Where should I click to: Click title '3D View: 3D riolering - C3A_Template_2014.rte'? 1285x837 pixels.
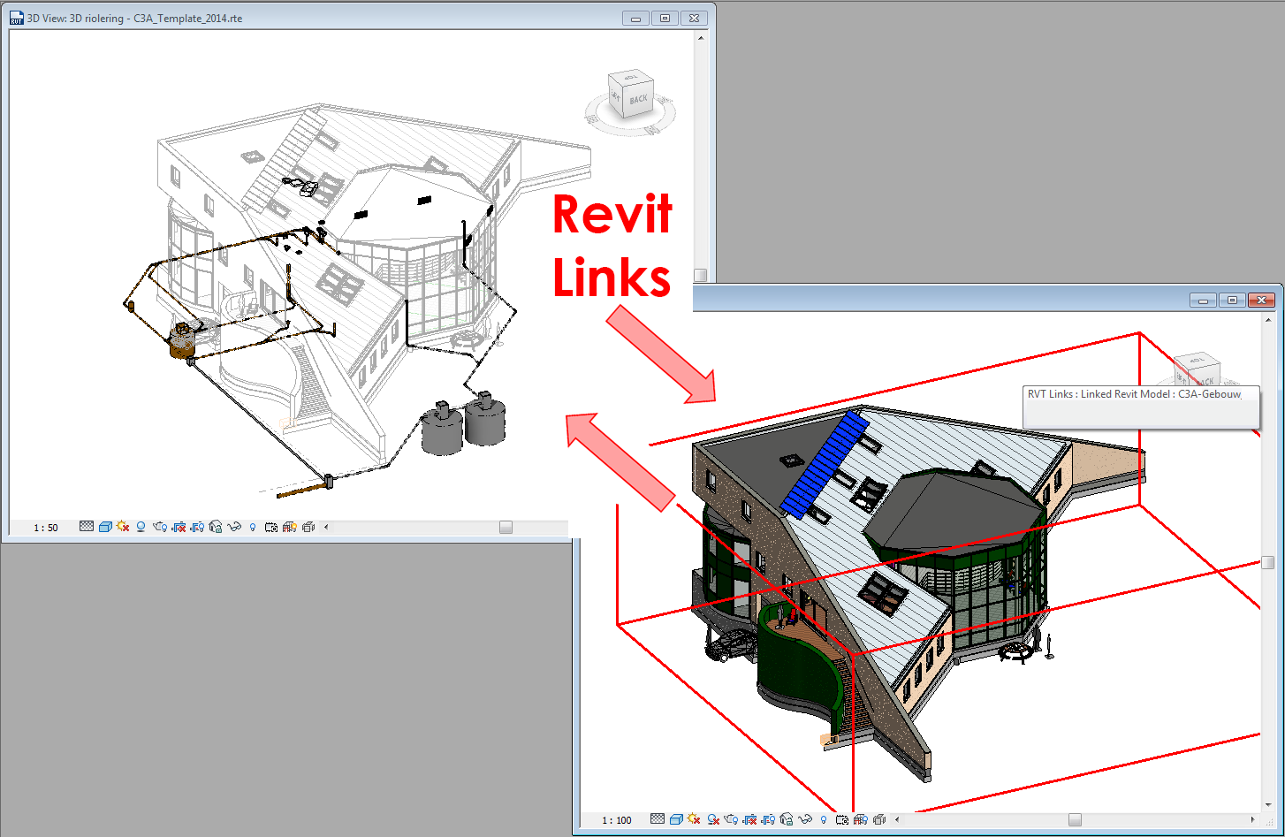pos(134,18)
